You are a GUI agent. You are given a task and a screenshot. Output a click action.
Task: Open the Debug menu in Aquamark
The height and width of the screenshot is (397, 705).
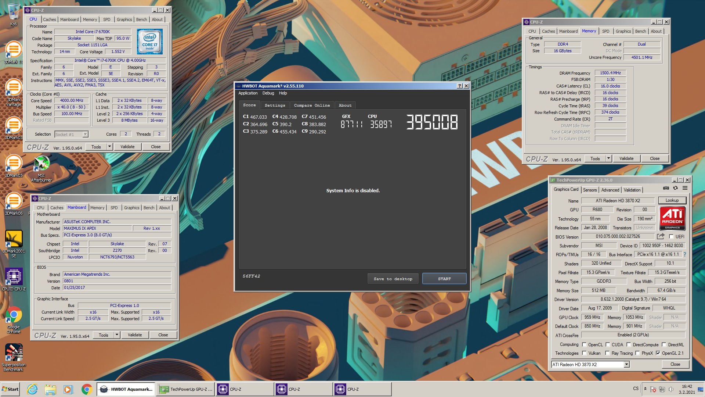(268, 93)
